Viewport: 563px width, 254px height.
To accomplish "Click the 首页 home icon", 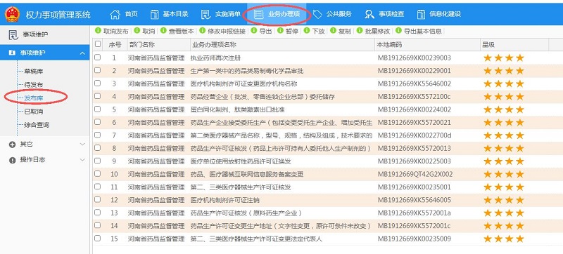I will 115,14.
